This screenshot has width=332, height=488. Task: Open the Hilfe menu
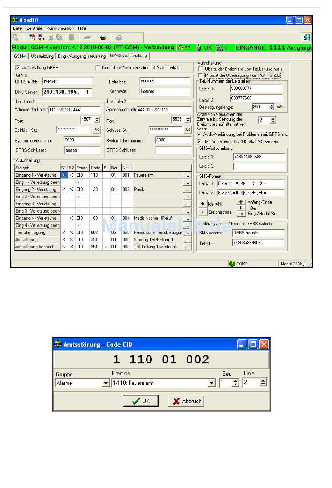click(82, 28)
